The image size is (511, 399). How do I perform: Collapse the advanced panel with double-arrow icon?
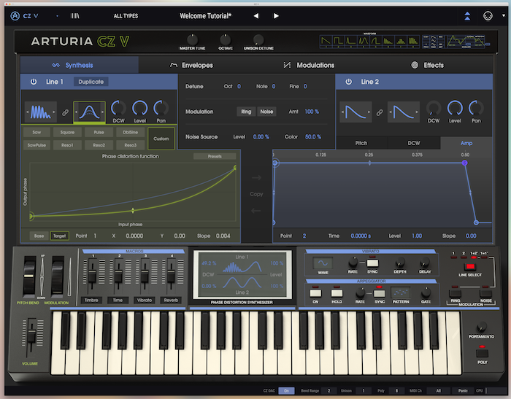[467, 15]
